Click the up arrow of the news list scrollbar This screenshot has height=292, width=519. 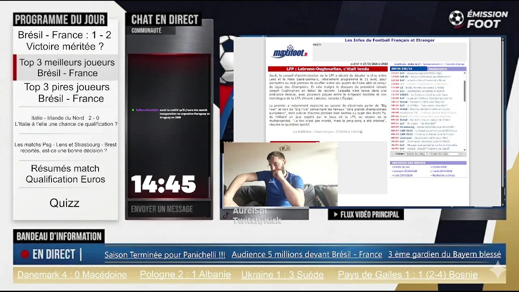click(465, 73)
